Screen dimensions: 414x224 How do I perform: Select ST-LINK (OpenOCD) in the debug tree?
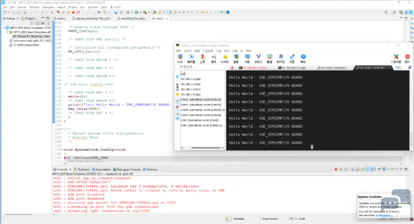coord(24,45)
